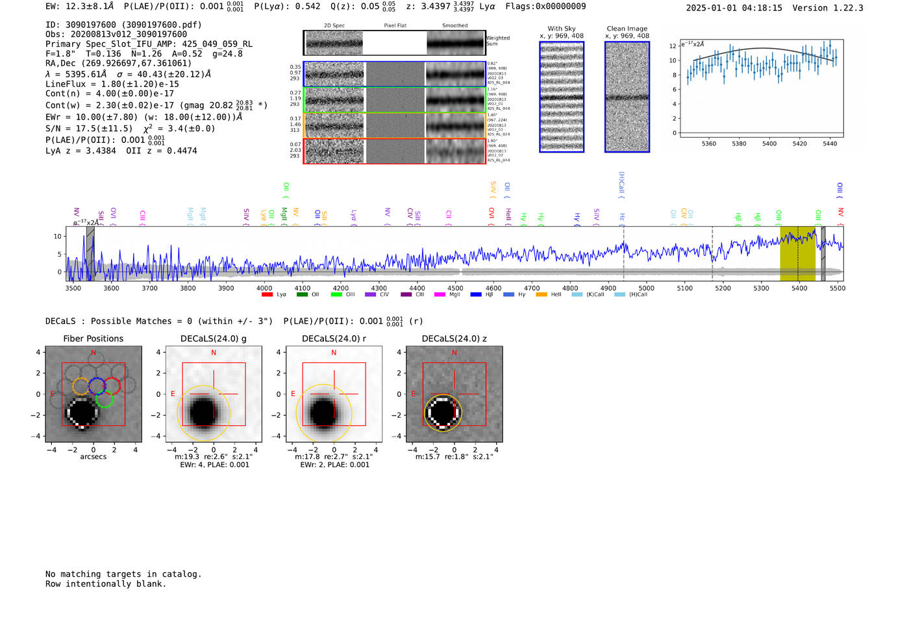Viewport: 909px width, 619px height.
Task: Open the DECaLS(24.0) g image
Action: tap(214, 394)
